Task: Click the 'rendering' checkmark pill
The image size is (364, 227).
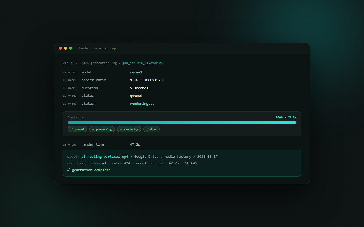Action: [x=129, y=129]
